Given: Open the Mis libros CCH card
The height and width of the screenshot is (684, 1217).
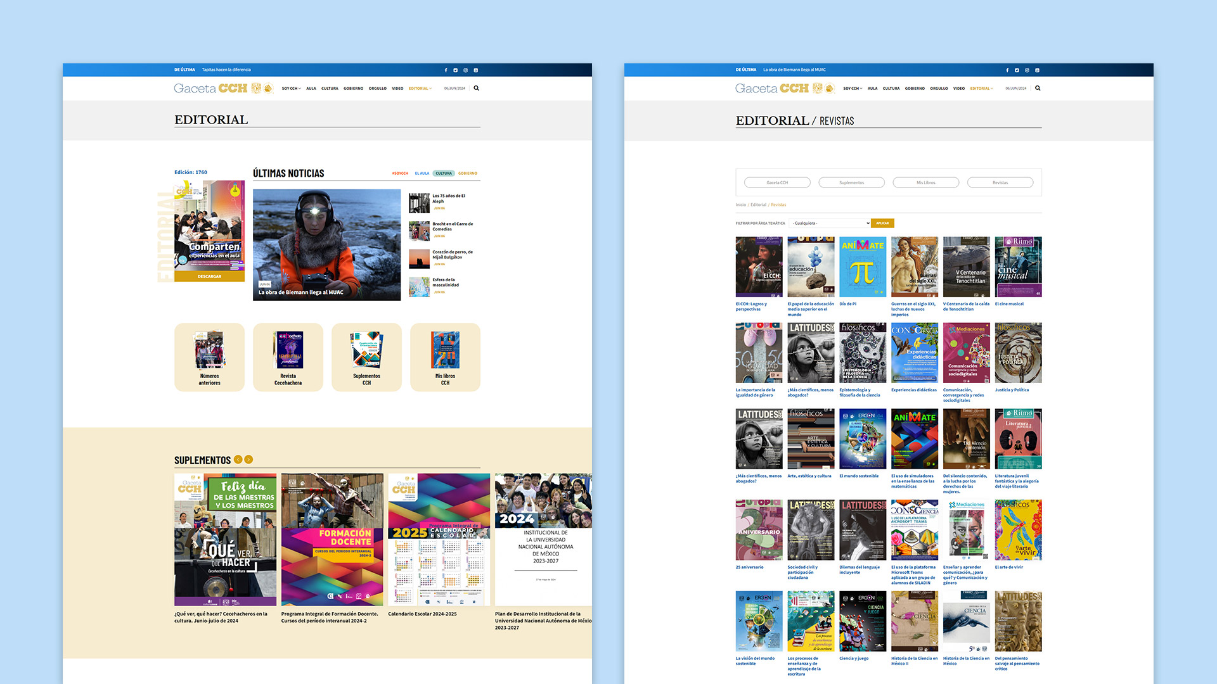Looking at the screenshot, I should pyautogui.click(x=445, y=357).
